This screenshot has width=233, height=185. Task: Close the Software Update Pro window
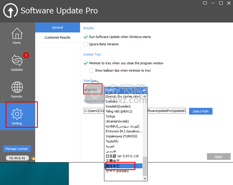tap(229, 3)
